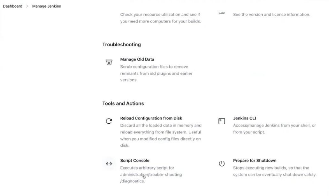Open the Jenkins CLI terminal icon
The image size is (329, 196).
click(222, 121)
